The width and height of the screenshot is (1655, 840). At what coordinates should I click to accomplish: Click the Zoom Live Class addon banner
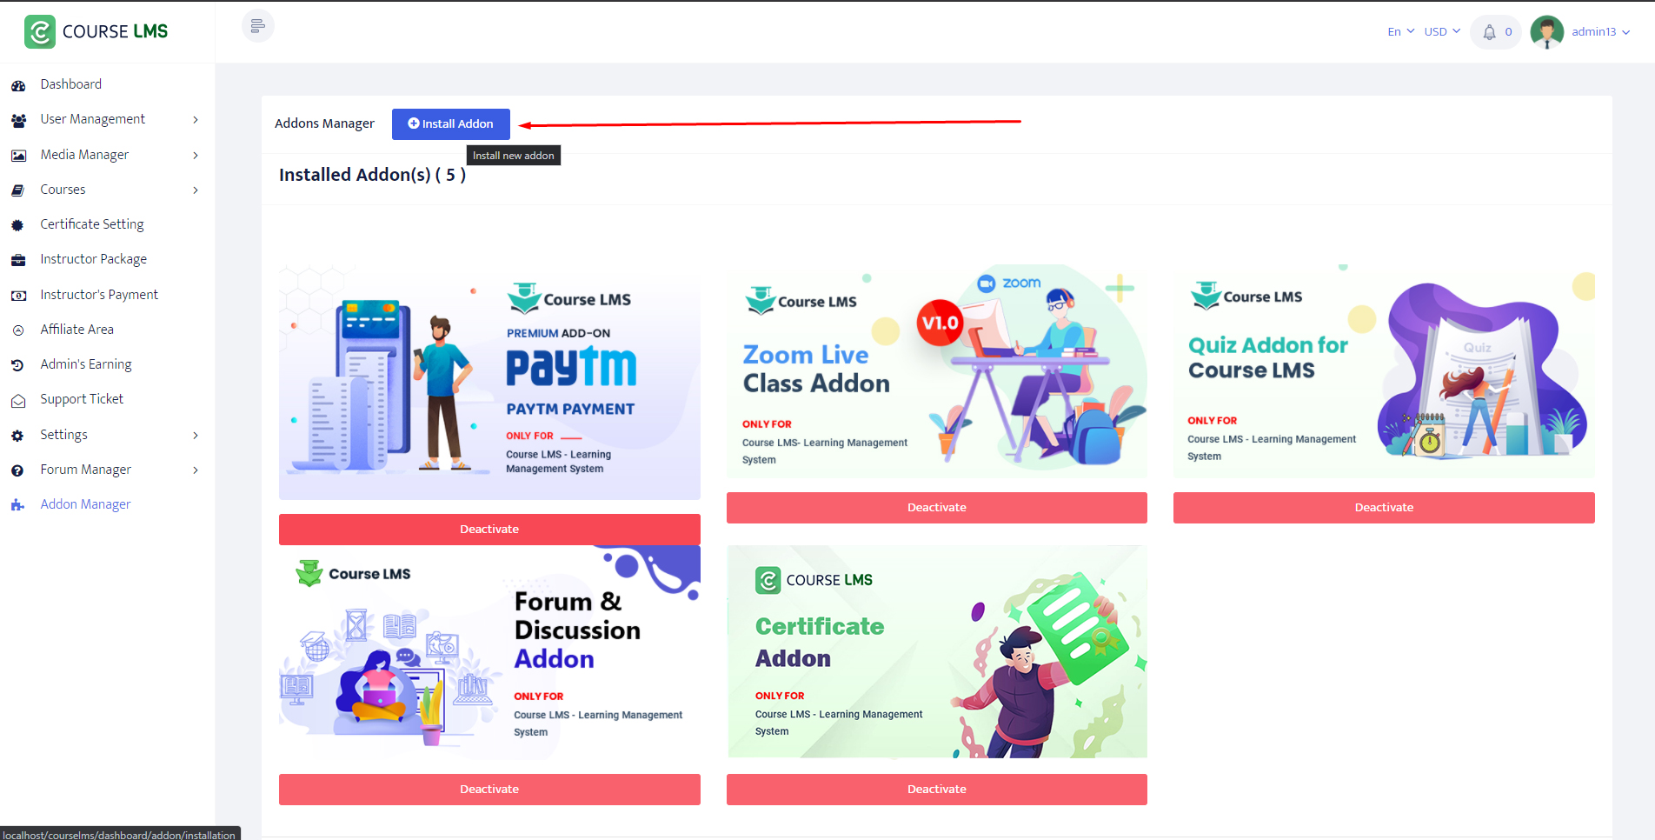tap(937, 371)
